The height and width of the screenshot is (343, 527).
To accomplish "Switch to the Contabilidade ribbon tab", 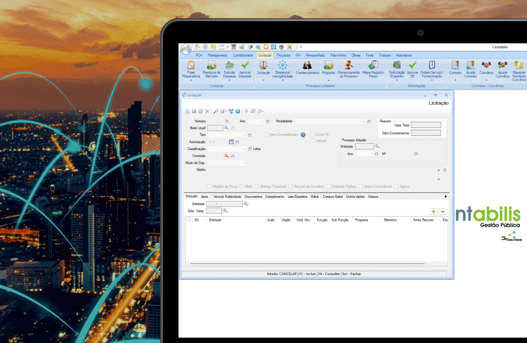I will pos(243,55).
